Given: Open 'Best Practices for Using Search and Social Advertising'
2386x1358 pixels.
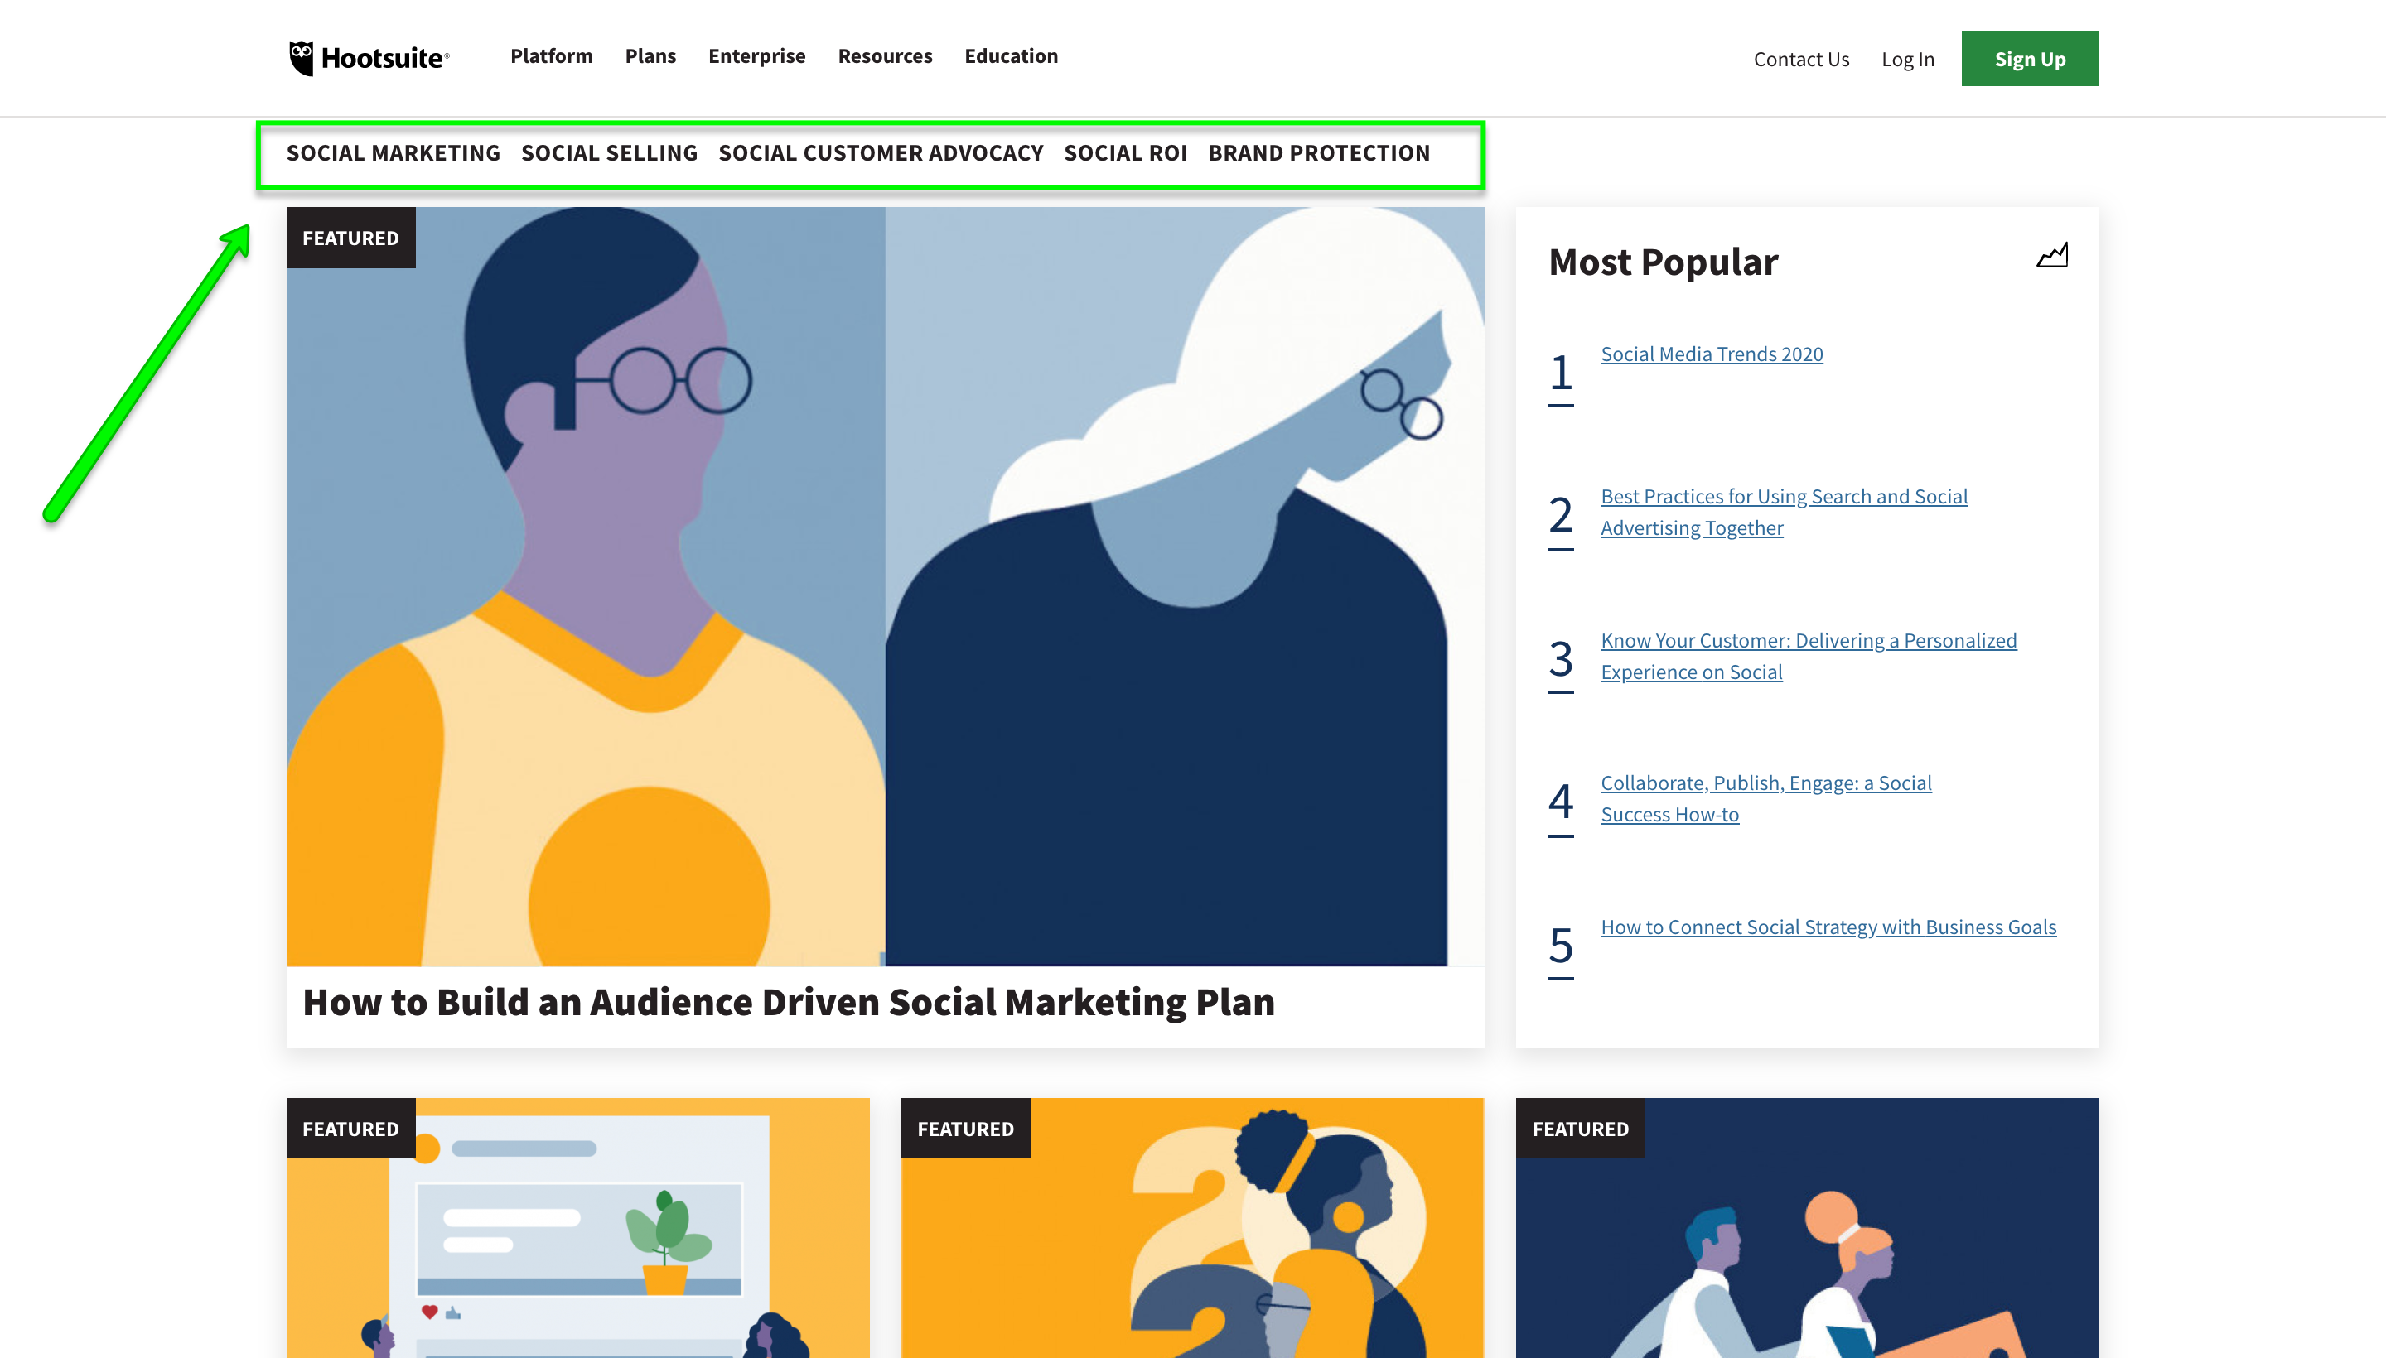Looking at the screenshot, I should tap(1785, 512).
